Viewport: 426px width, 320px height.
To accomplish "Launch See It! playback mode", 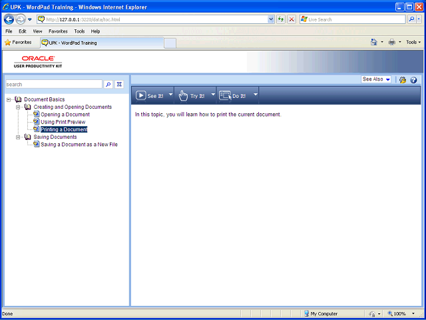I will click(150, 96).
